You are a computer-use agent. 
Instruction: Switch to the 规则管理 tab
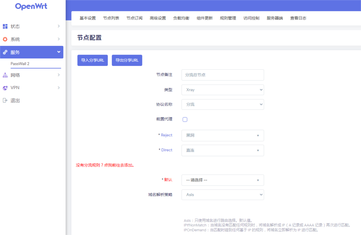(228, 18)
